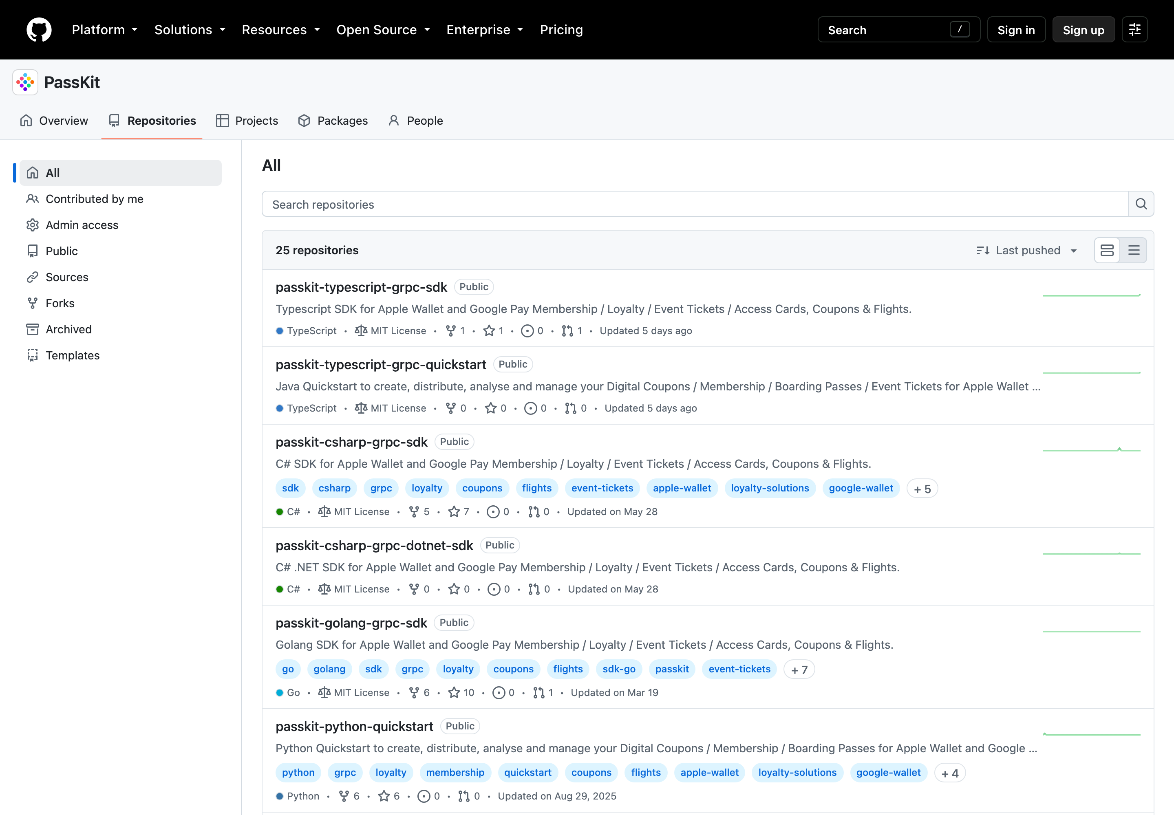The width and height of the screenshot is (1174, 815).
Task: Click the Sign in button
Action: click(1016, 30)
